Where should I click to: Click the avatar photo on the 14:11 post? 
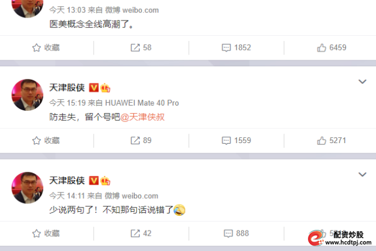[28, 188]
